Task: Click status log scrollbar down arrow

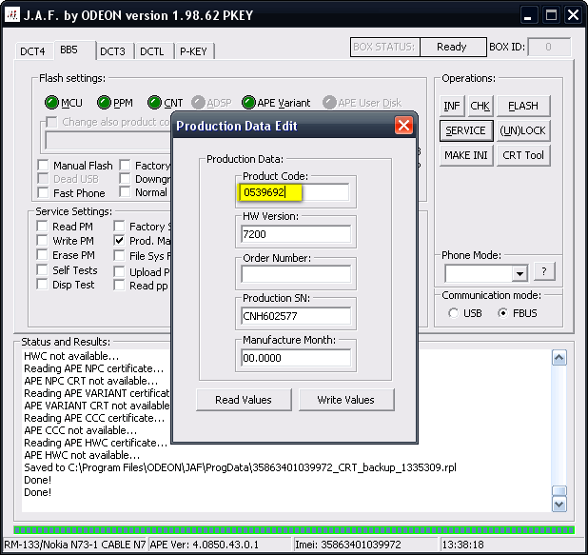Action: click(559, 504)
